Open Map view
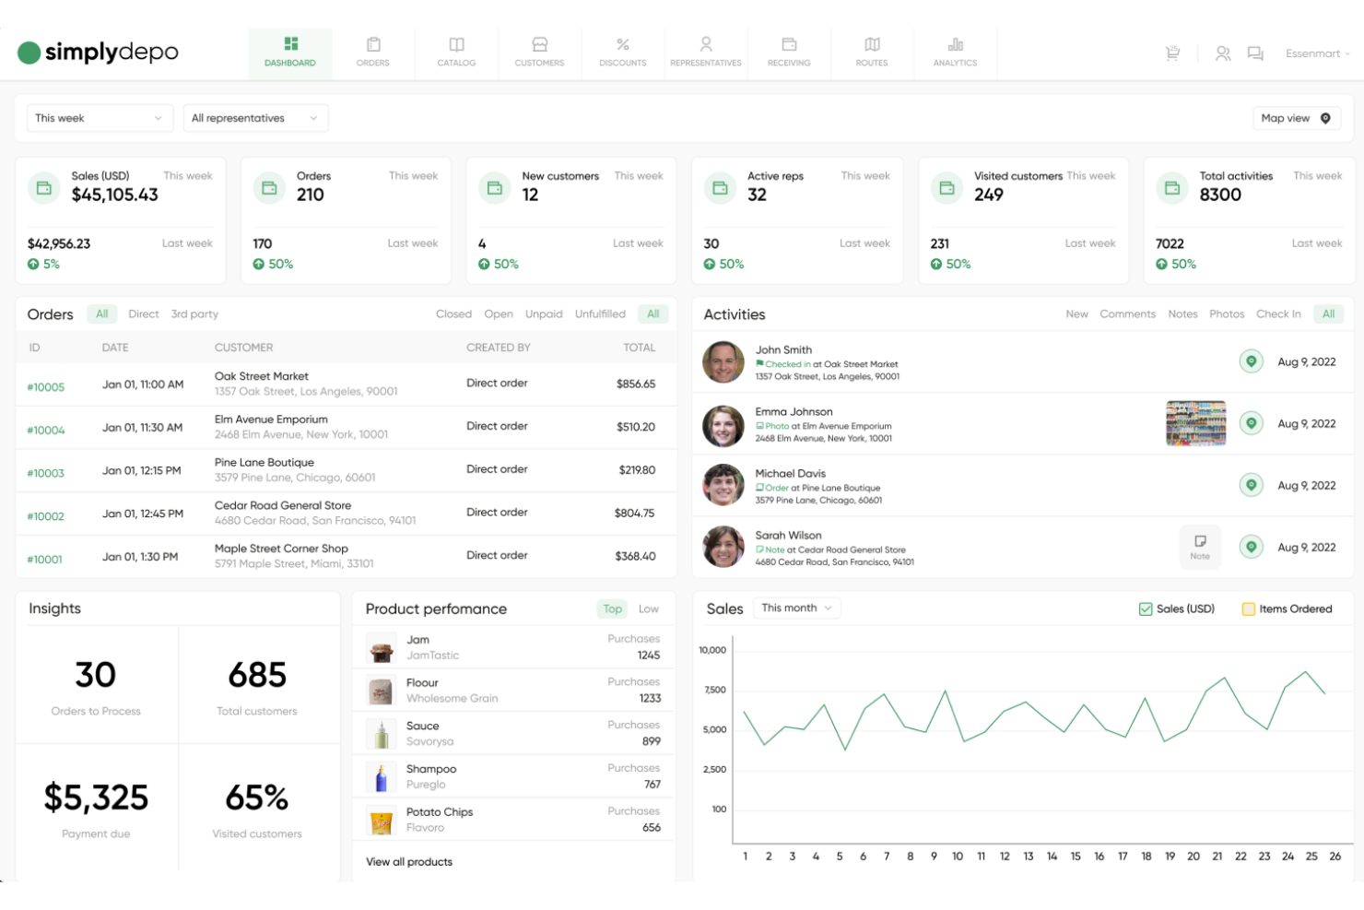Image resolution: width=1364 pixels, height=910 pixels. (1295, 118)
